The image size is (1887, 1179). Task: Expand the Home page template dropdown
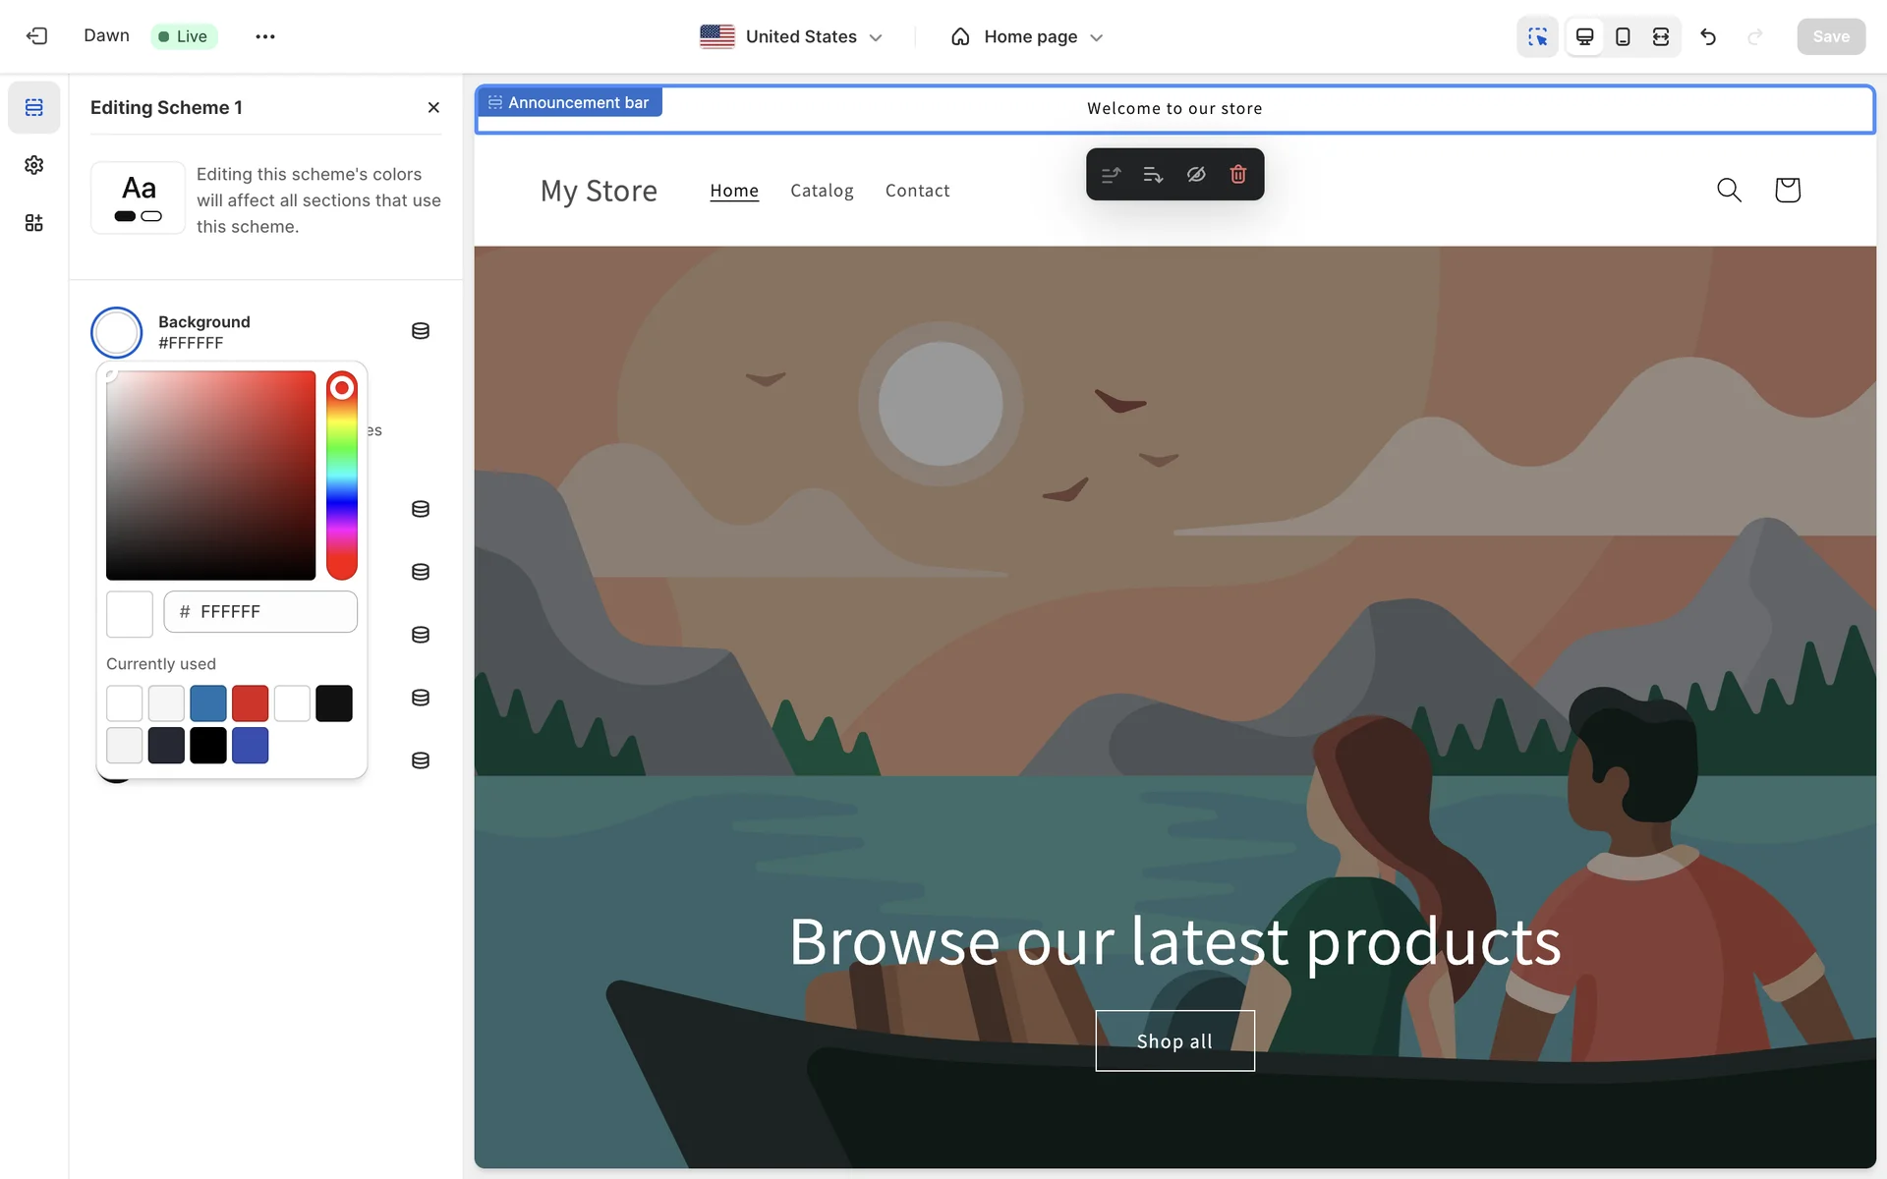1027,36
